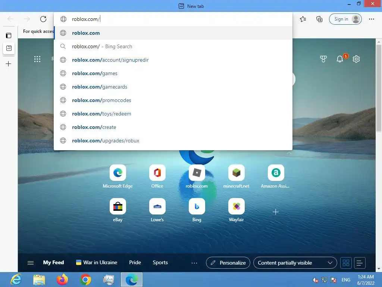The height and width of the screenshot is (287, 382).
Task: Open tab actions menu icon in sidebar
Action: tap(9, 36)
